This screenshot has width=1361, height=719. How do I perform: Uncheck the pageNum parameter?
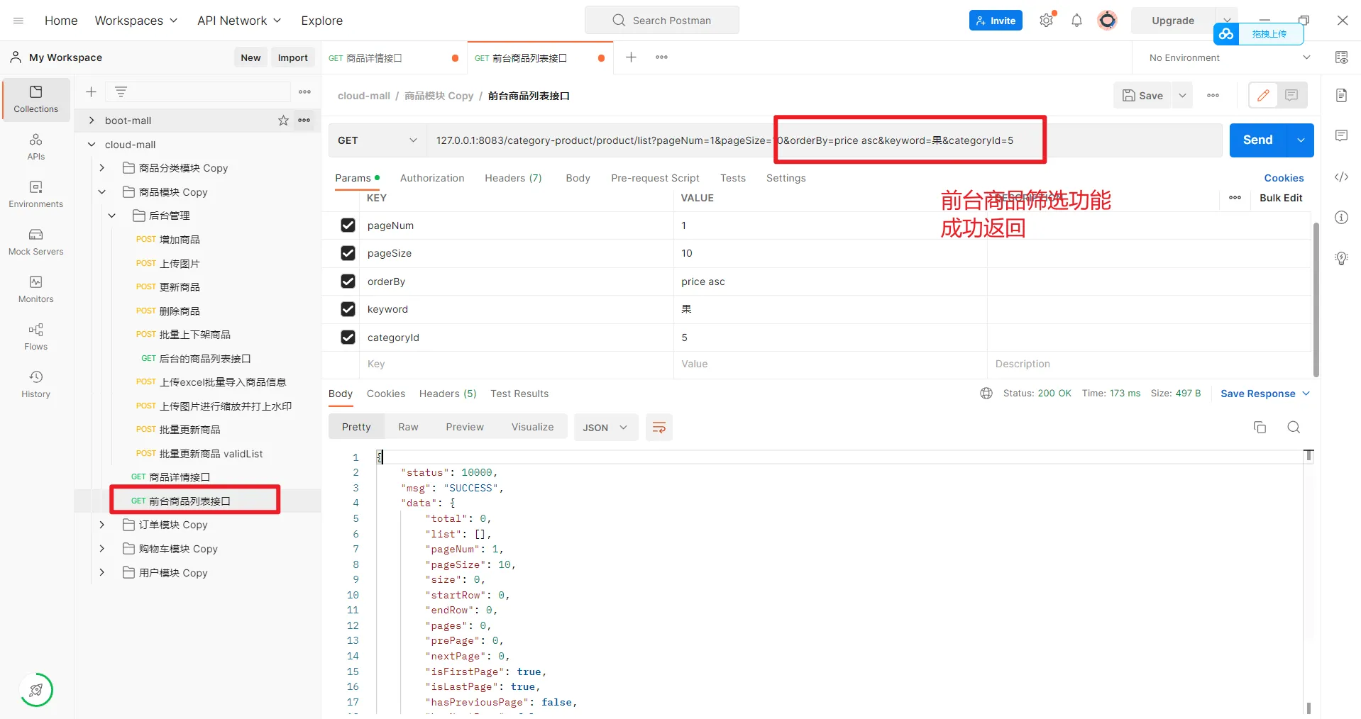click(348, 225)
